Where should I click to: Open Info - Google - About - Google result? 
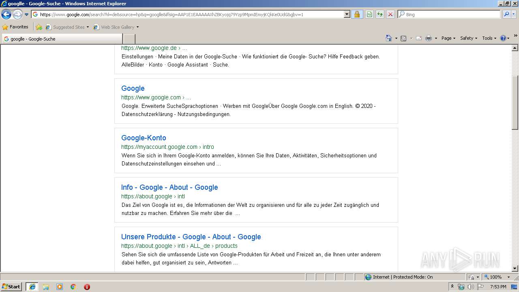click(x=169, y=187)
